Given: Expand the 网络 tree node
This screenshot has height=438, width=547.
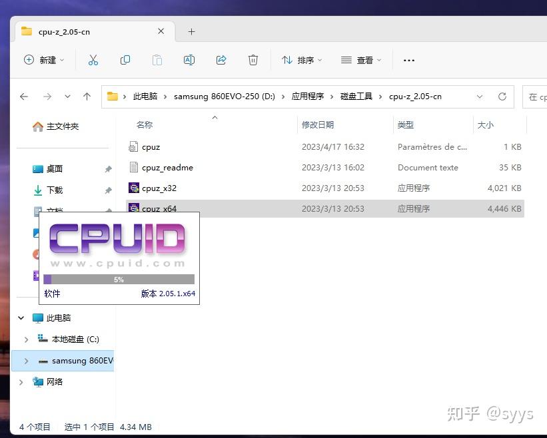Looking at the screenshot, I should [21, 382].
